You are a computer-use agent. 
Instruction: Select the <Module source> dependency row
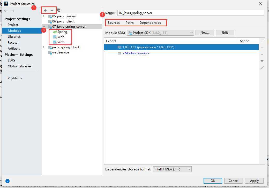point(181,53)
